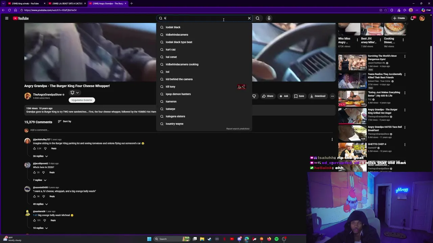This screenshot has height=243, width=433.
Task: Choose the 'kidbehindacamera' suggestion
Action: pos(204,34)
